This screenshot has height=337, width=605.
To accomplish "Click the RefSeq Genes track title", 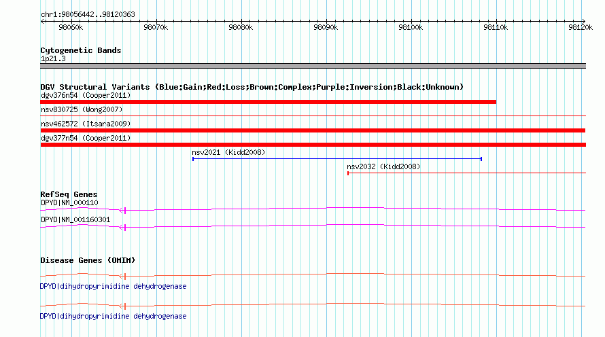I will click(69, 194).
